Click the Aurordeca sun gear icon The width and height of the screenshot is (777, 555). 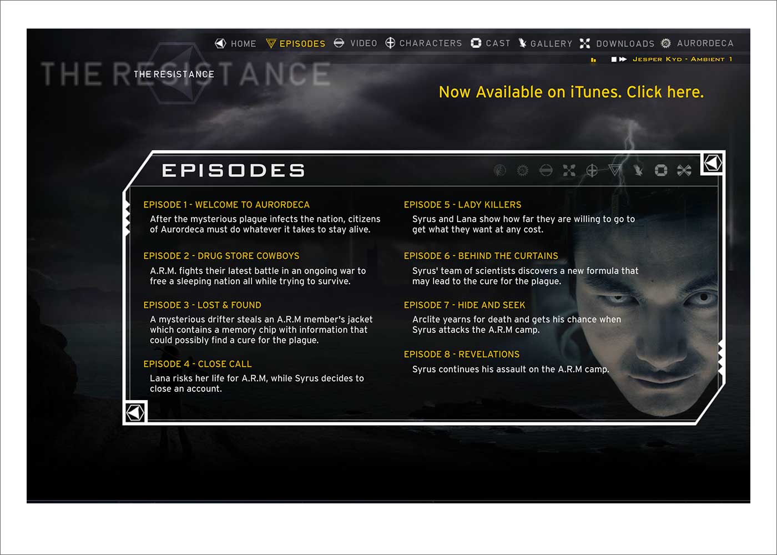[666, 43]
